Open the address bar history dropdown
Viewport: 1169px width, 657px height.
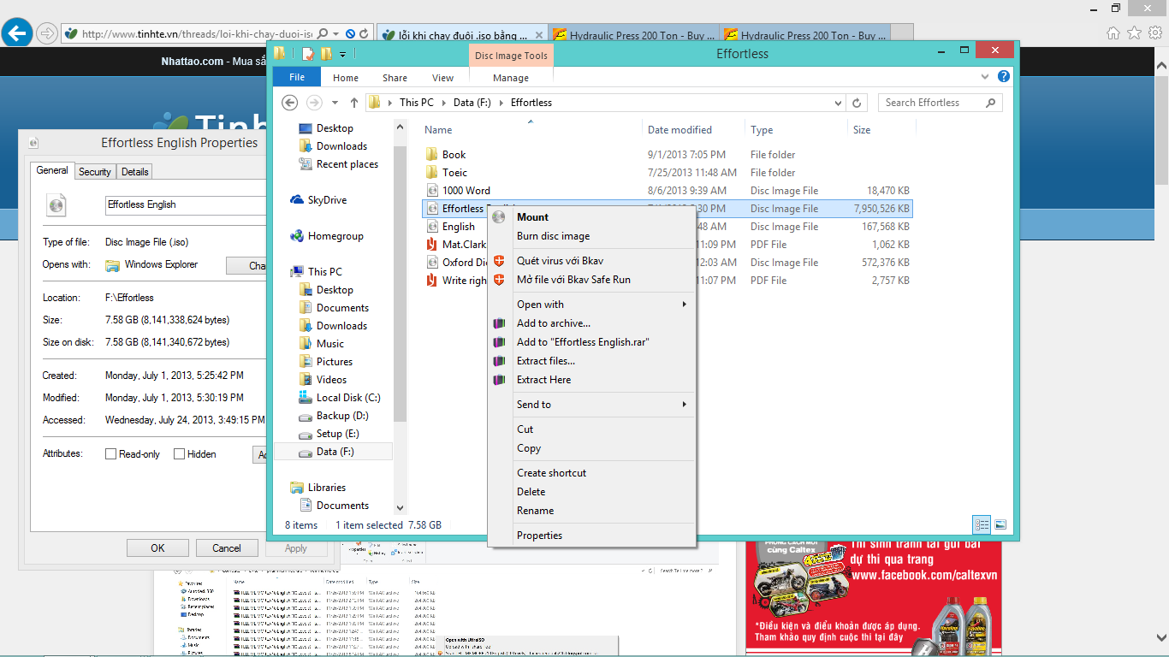[x=838, y=103]
